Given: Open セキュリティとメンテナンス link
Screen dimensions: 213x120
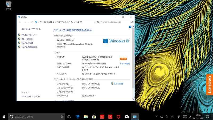Looking at the screenshot, I should point(31,97).
